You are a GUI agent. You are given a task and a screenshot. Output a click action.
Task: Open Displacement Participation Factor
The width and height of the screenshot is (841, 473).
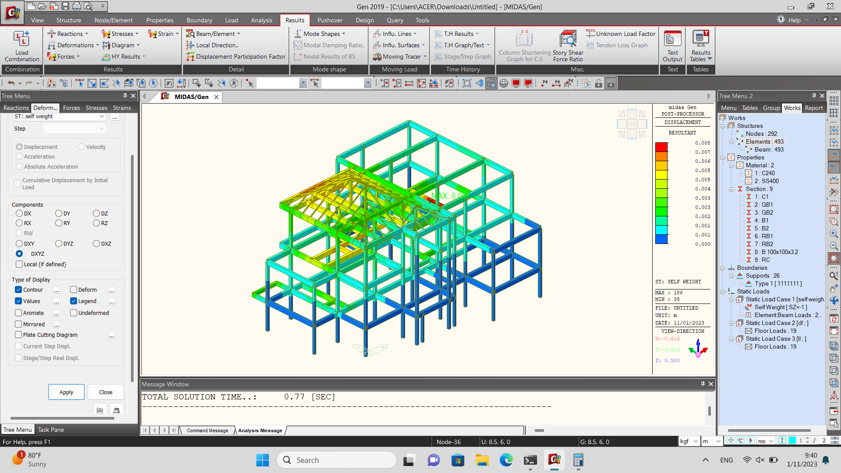(236, 56)
